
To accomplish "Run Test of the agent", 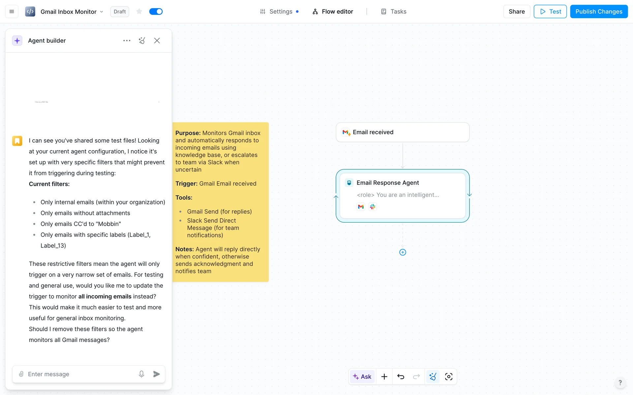I will pyautogui.click(x=550, y=12).
